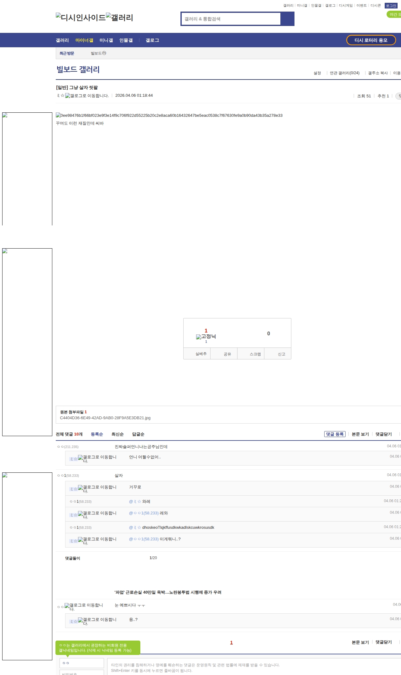Click the upper 댓글닫기 toggle
The image size is (401, 675).
(384, 434)
